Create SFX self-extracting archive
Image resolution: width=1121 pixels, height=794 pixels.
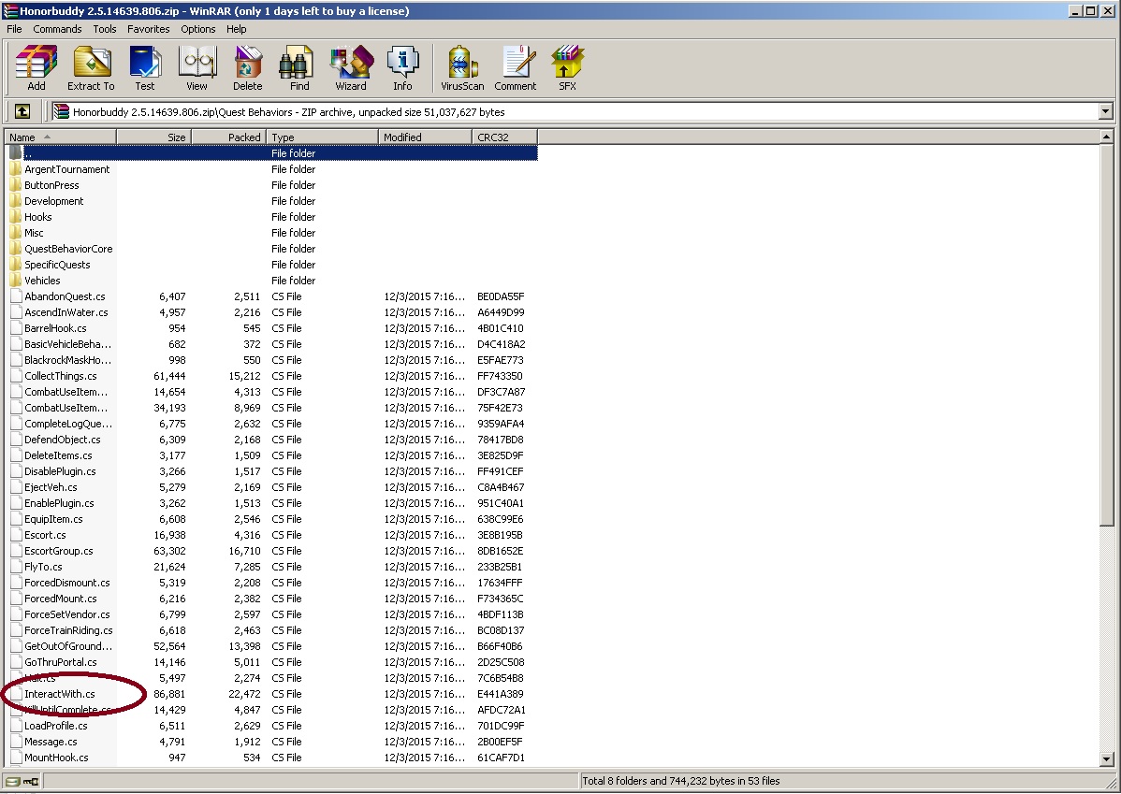click(x=567, y=68)
